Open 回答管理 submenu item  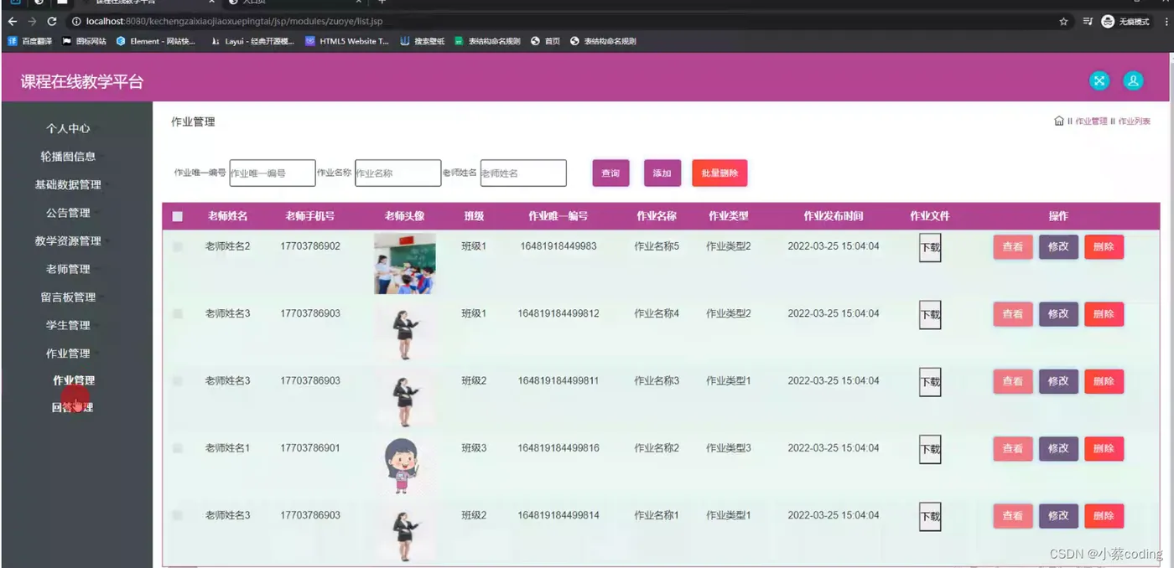(72, 408)
